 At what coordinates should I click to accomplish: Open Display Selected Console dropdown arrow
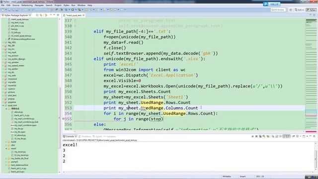click(300, 136)
